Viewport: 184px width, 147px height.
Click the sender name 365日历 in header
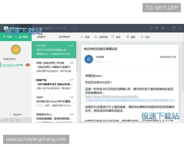point(100,57)
